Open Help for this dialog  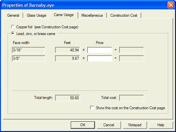[x=161, y=125]
